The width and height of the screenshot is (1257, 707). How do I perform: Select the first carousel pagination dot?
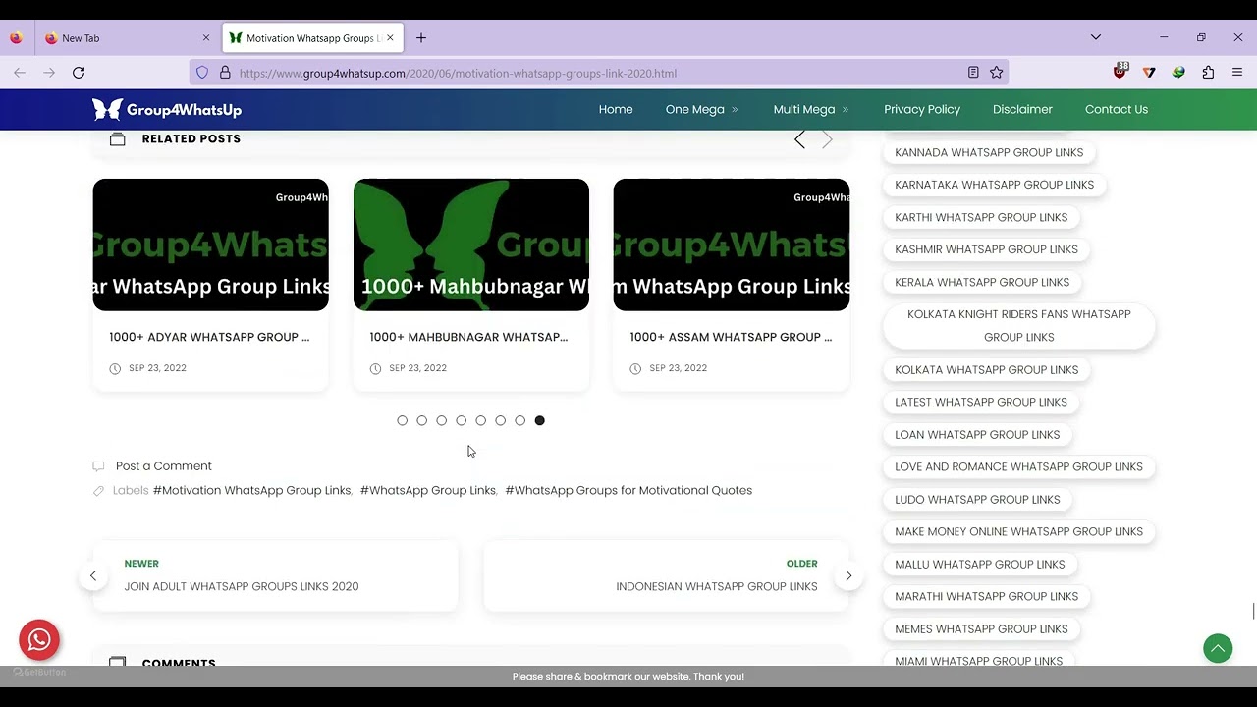402,420
